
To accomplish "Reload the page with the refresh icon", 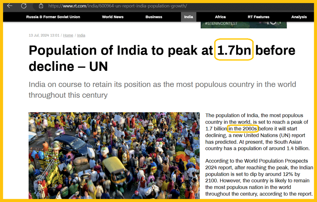I will (x=24, y=6).
